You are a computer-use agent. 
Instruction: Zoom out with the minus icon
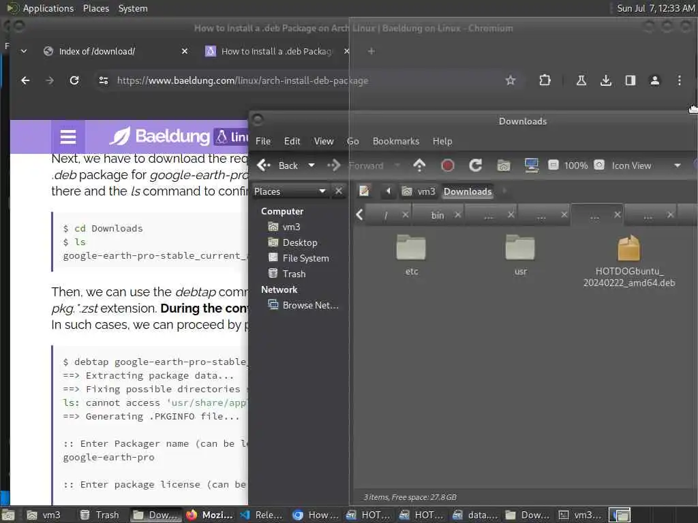pos(553,165)
